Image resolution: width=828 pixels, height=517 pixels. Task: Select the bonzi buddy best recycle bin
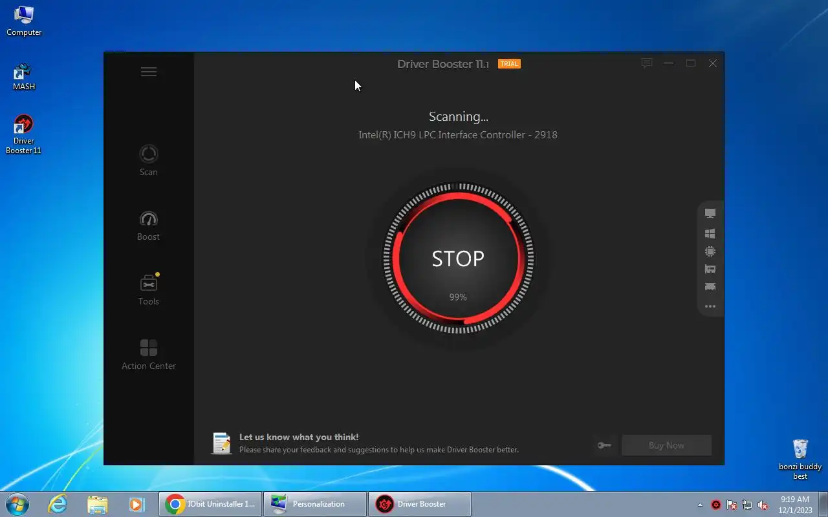pyautogui.click(x=800, y=459)
